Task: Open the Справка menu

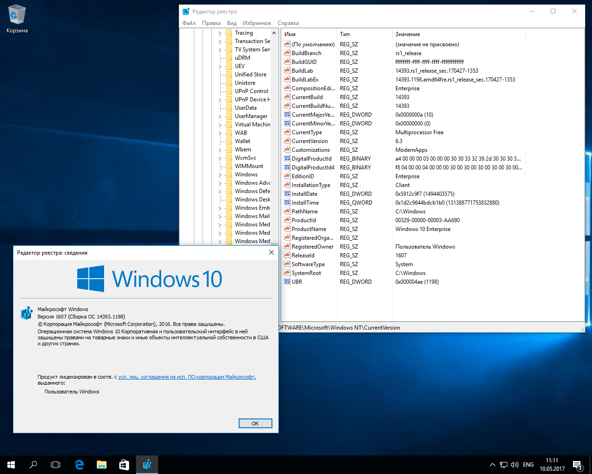Action: point(288,23)
